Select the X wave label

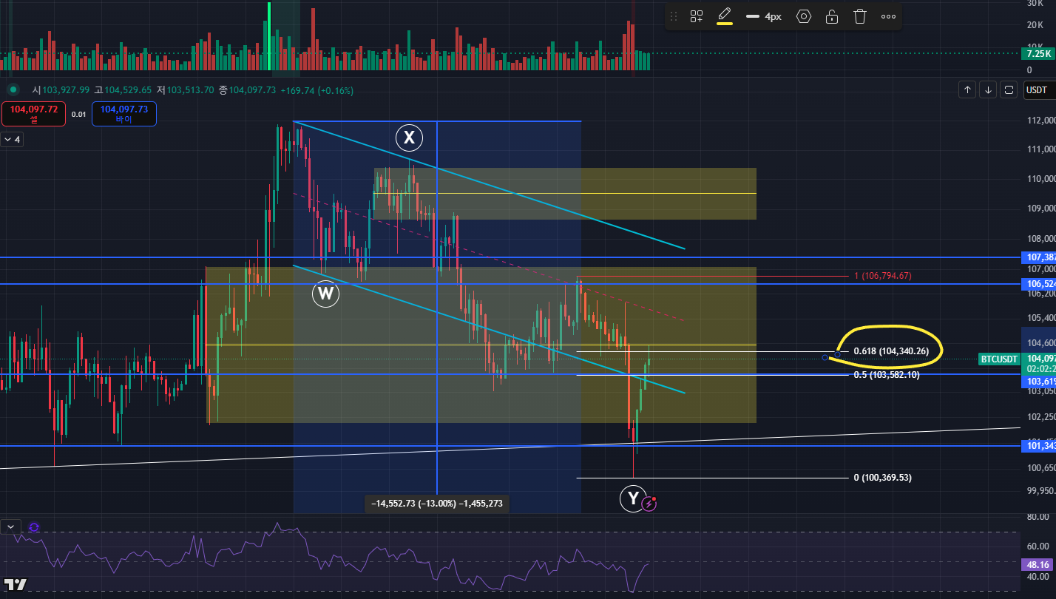pos(409,138)
